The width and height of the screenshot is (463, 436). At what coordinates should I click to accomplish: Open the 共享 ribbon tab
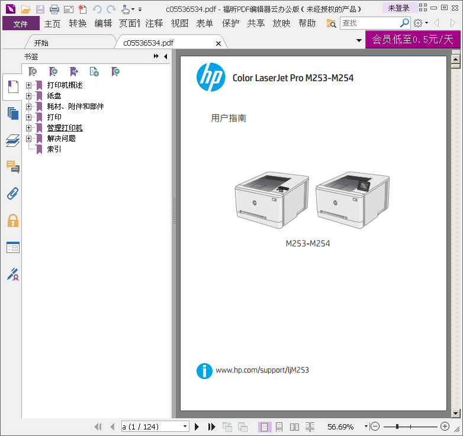coord(256,23)
